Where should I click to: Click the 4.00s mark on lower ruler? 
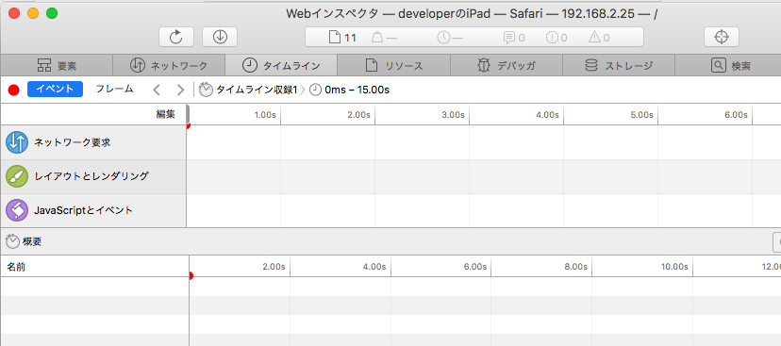pos(374,267)
